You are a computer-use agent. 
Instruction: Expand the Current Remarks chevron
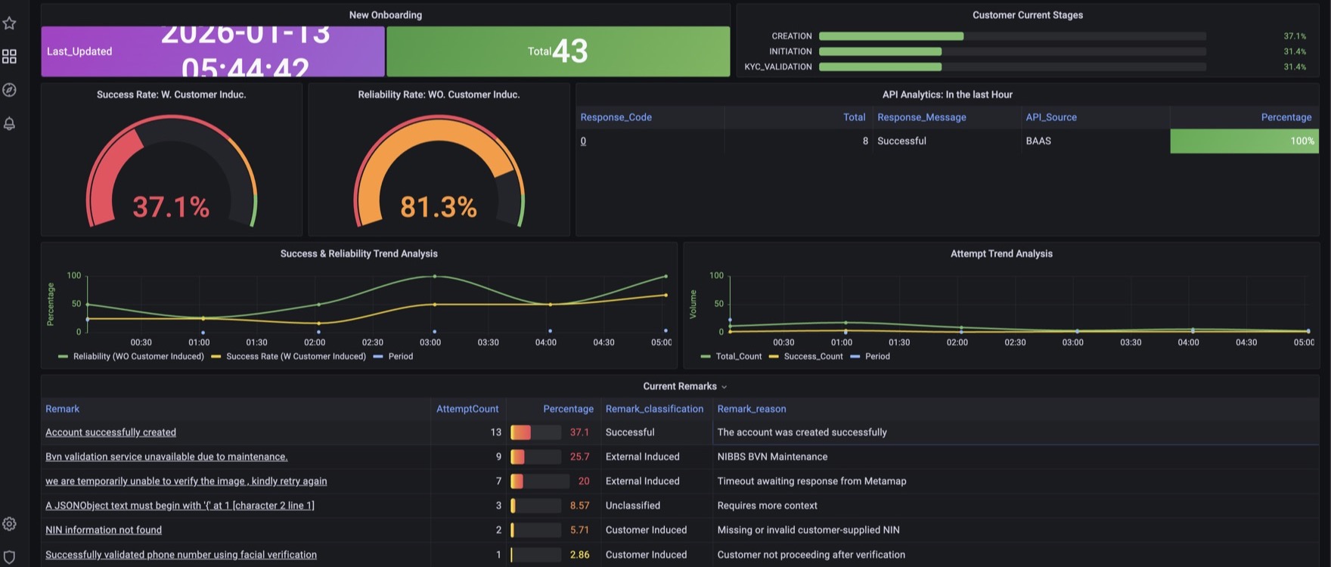tap(724, 387)
